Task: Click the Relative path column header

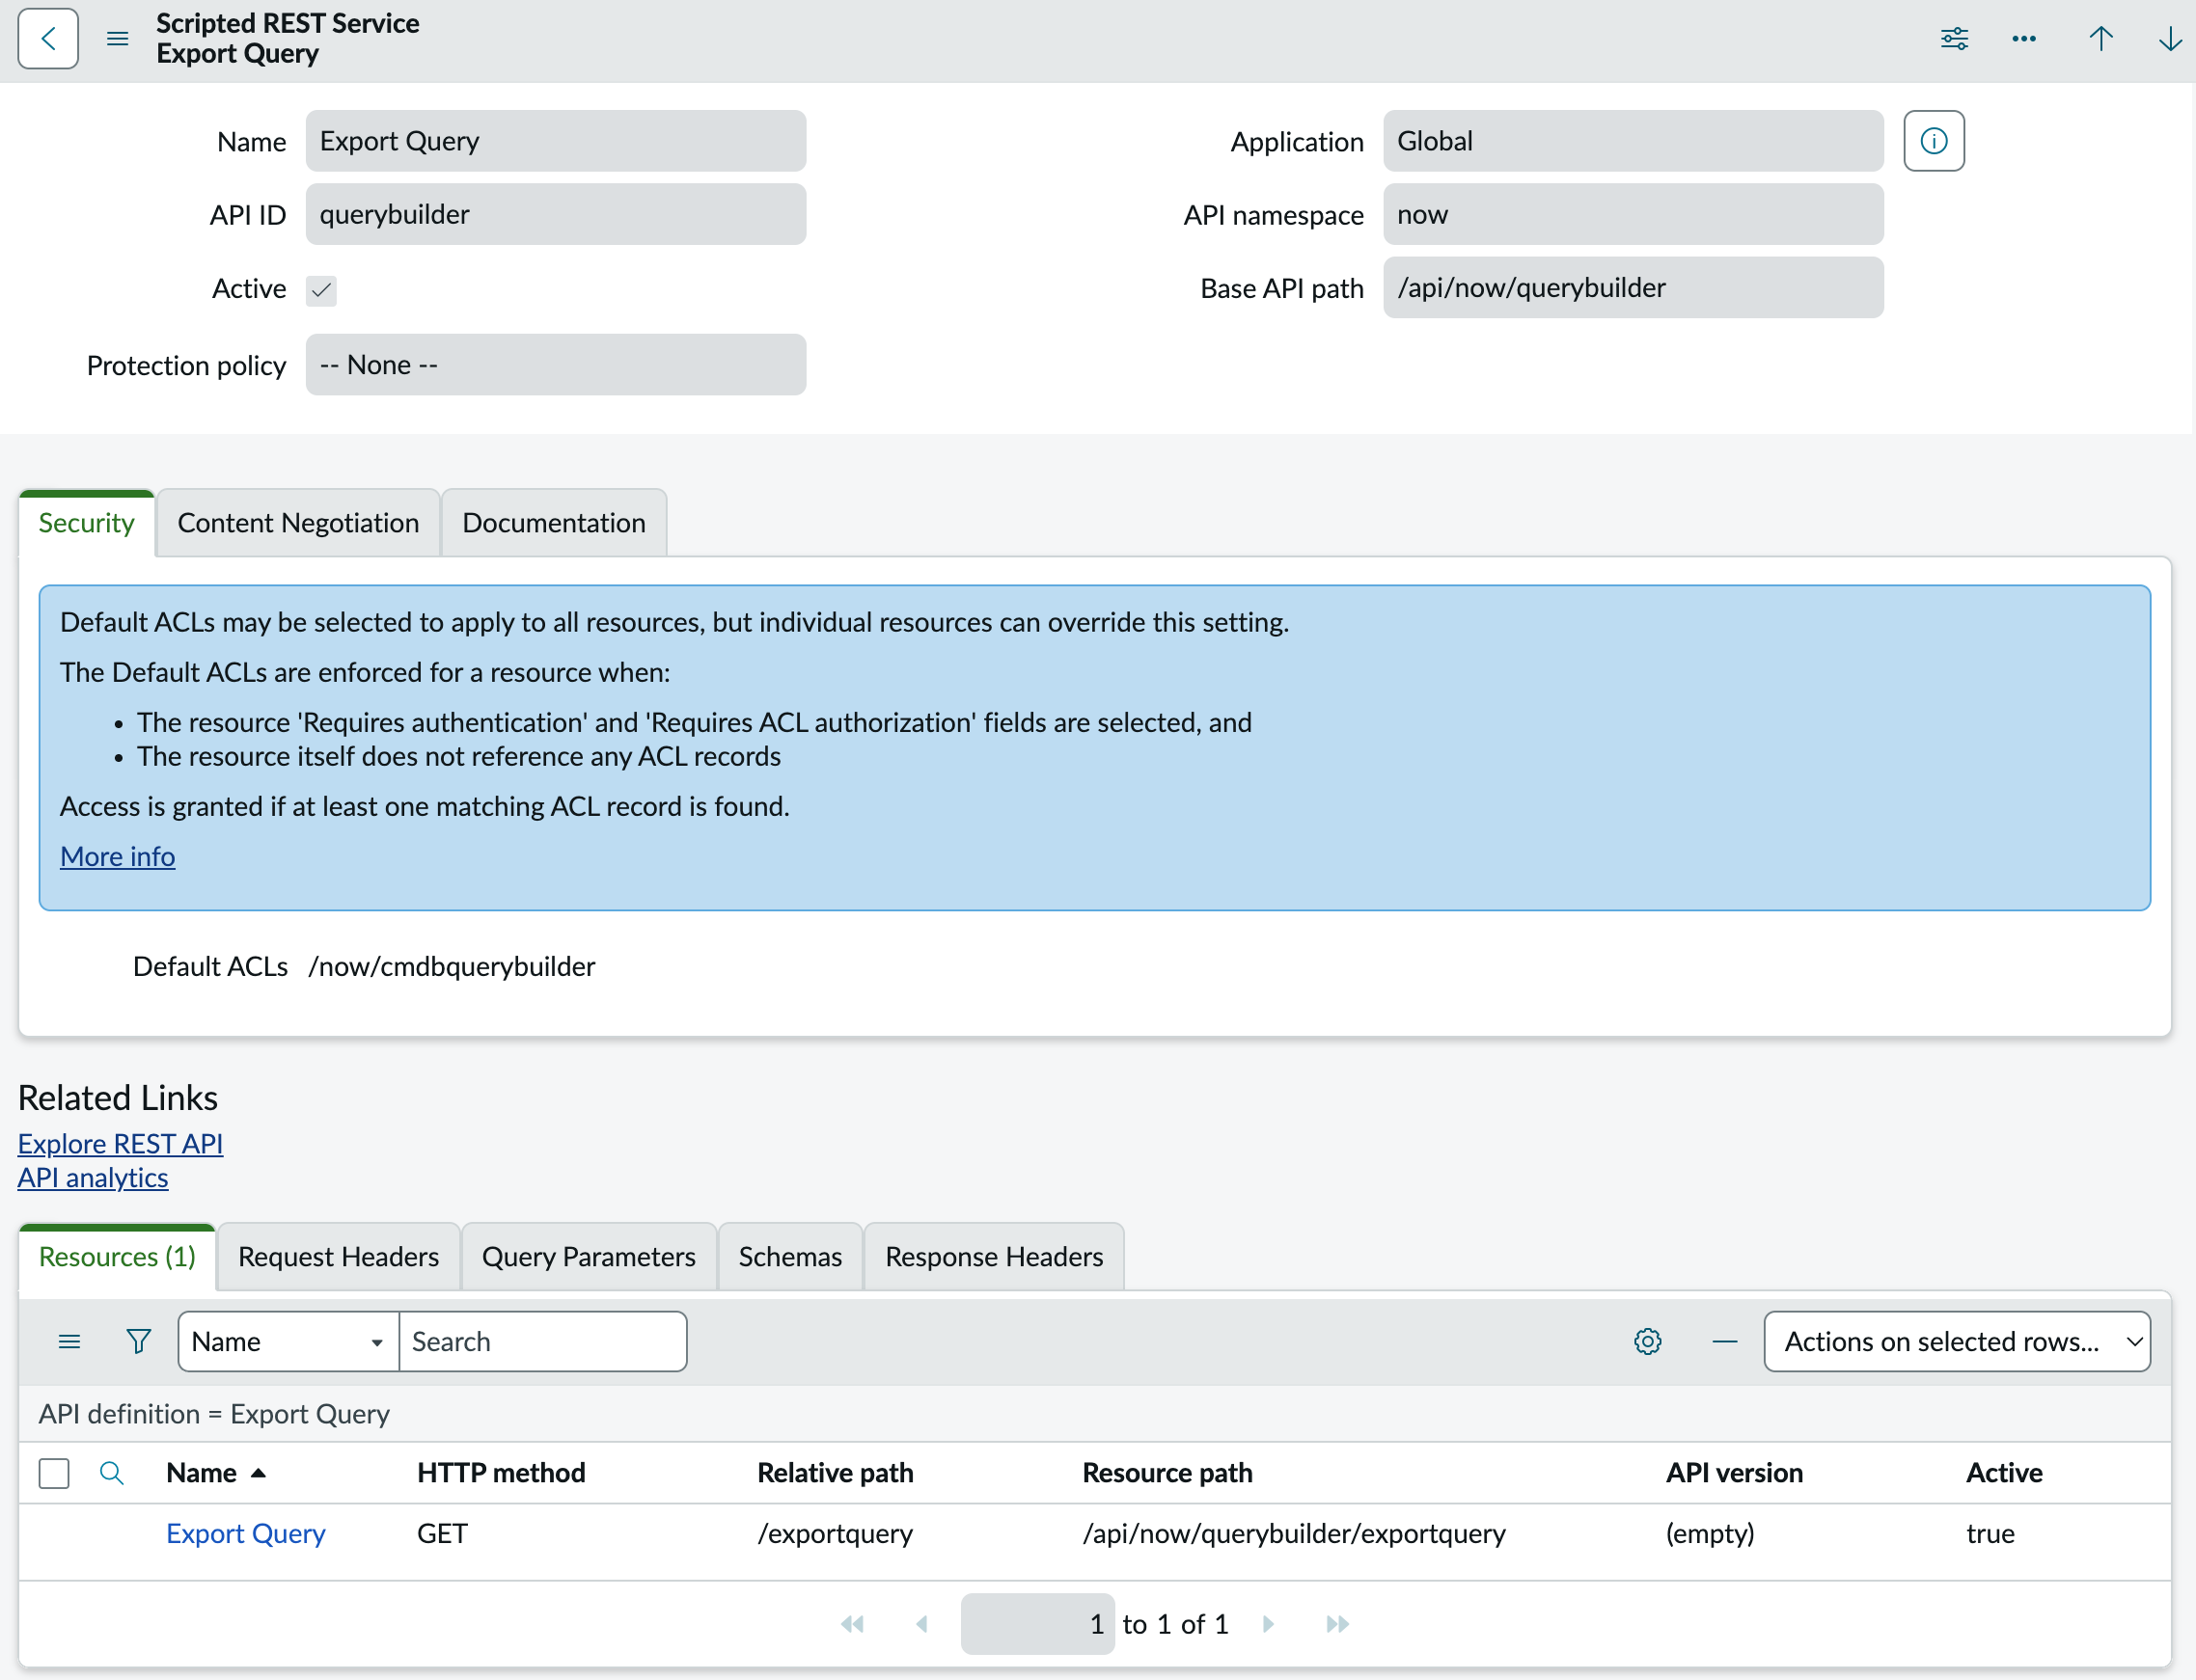Action: click(x=835, y=1473)
